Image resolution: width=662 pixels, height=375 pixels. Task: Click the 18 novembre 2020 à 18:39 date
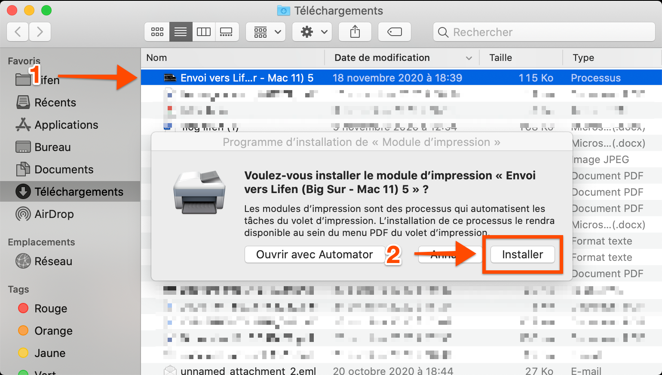pos(397,78)
